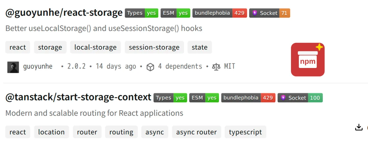The height and width of the screenshot is (147, 368).
Task: Click the download icon at right edge
Action: coord(359,127)
